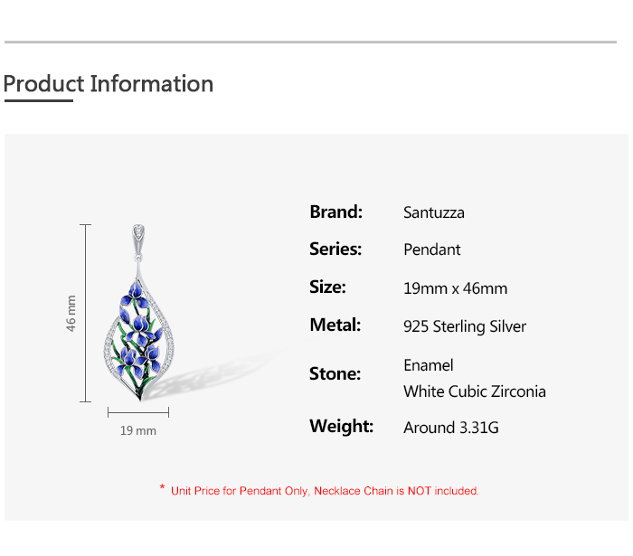Screen dimensions: 633x556
Task: Click the Product Information heading
Action: click(x=109, y=84)
